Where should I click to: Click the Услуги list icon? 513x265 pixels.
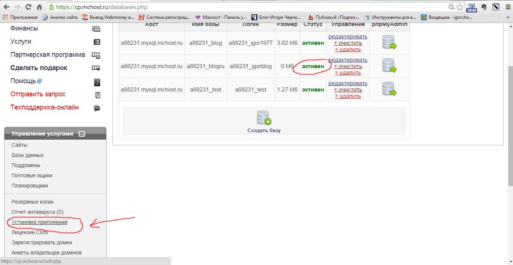point(97,42)
